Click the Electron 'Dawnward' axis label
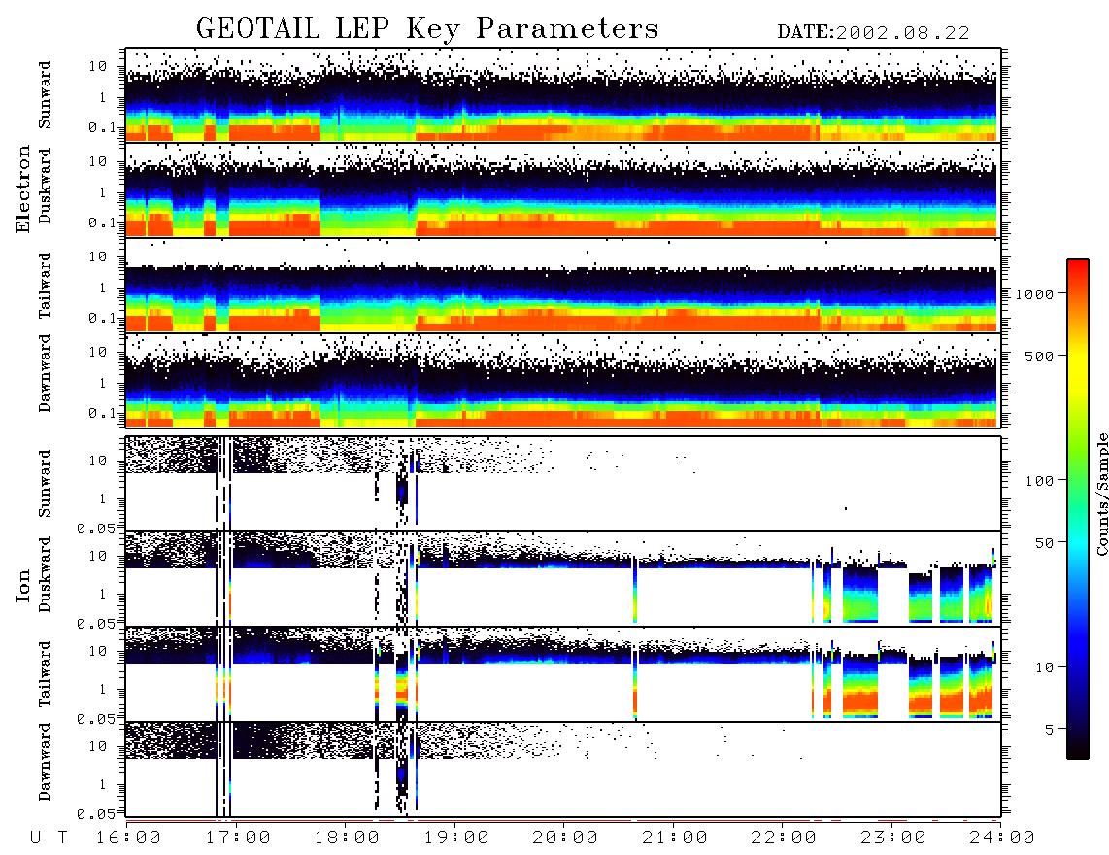 (x=45, y=373)
